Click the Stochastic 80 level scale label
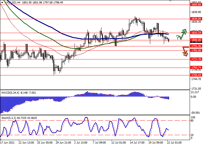The image size is (203, 145). 192,121
